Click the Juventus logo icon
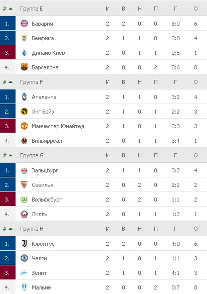 [25, 243]
